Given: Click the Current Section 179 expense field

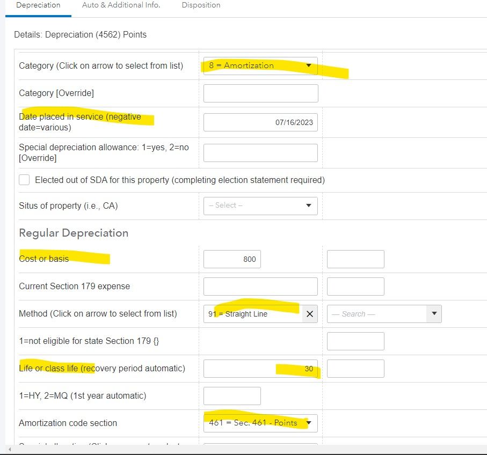Looking at the screenshot, I should [x=232, y=287].
